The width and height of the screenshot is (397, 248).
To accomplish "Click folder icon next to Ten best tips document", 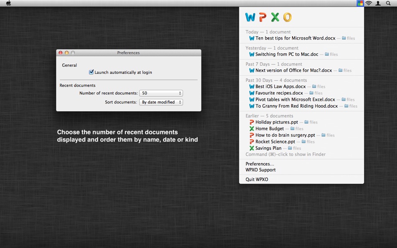I will tap(344, 38).
